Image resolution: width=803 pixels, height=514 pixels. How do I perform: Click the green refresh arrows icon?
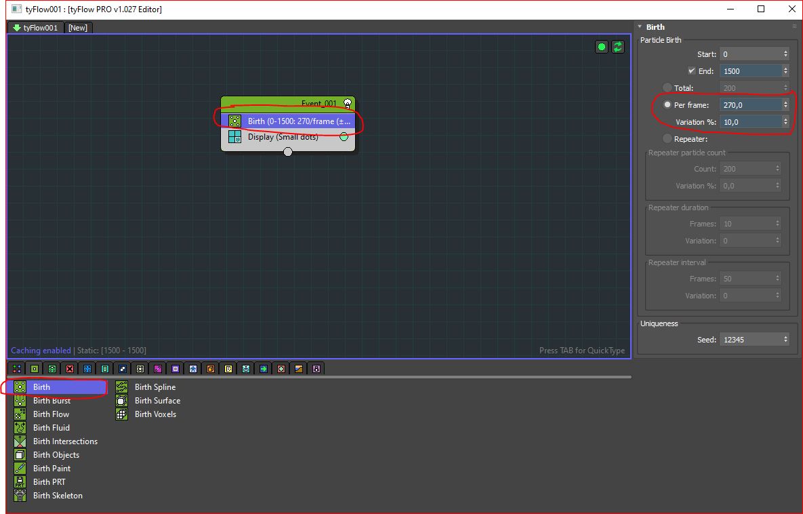(618, 47)
